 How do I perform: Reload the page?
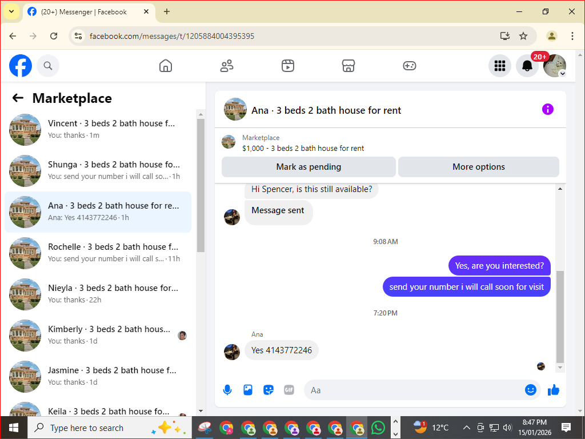tap(54, 36)
